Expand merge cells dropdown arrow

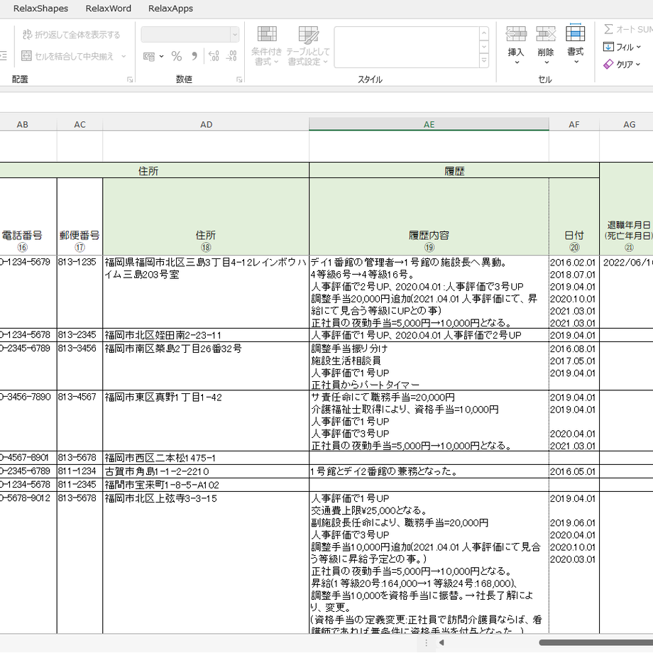[124, 56]
